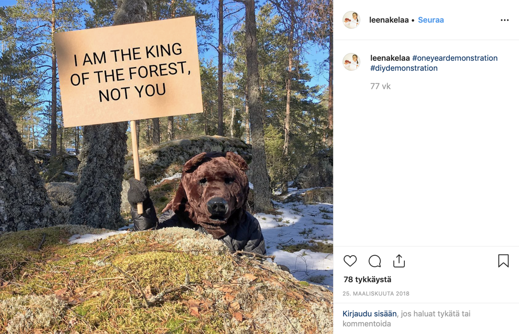Open the leenakelaa username in the caption
Viewport: 519px width, 334px height.
(x=390, y=58)
